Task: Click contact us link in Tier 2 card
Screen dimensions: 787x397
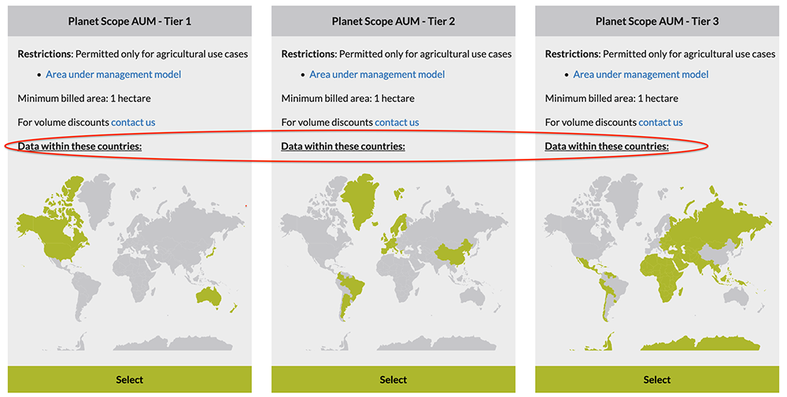Action: coord(397,123)
